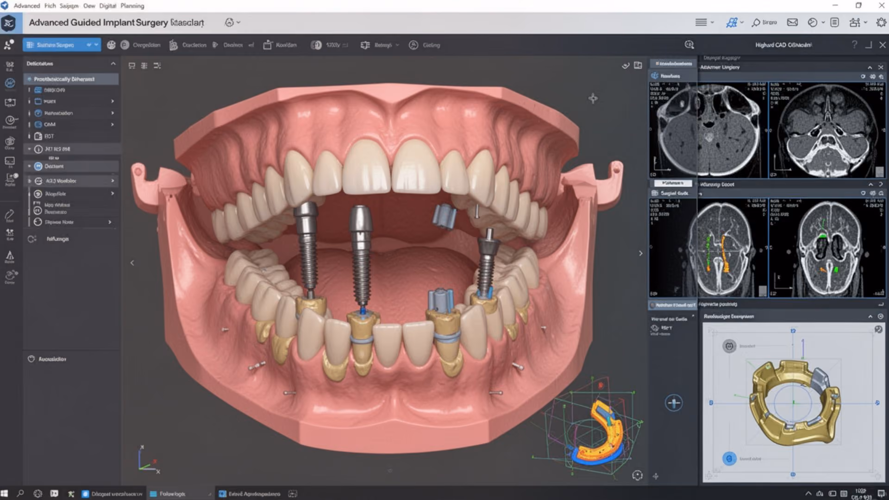Click the third small icon at viewport top-left
Screen dimensions: 889x500
tap(157, 66)
